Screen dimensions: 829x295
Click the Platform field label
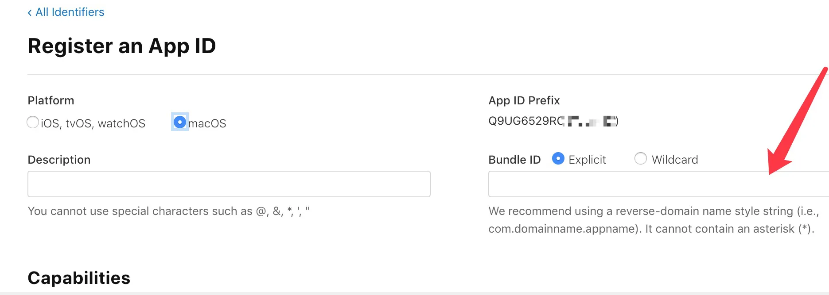pos(51,100)
